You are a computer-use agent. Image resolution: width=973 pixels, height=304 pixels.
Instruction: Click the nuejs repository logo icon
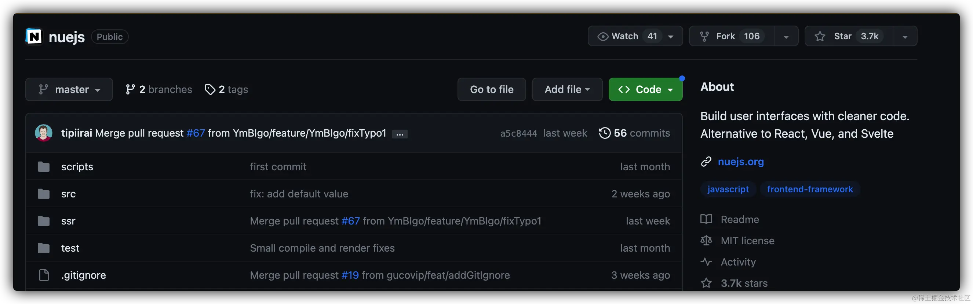(x=34, y=37)
